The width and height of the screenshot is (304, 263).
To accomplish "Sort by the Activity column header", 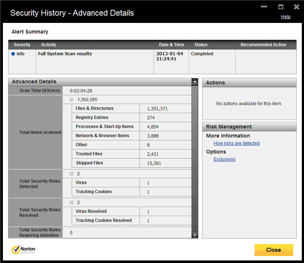I will tap(48, 45).
